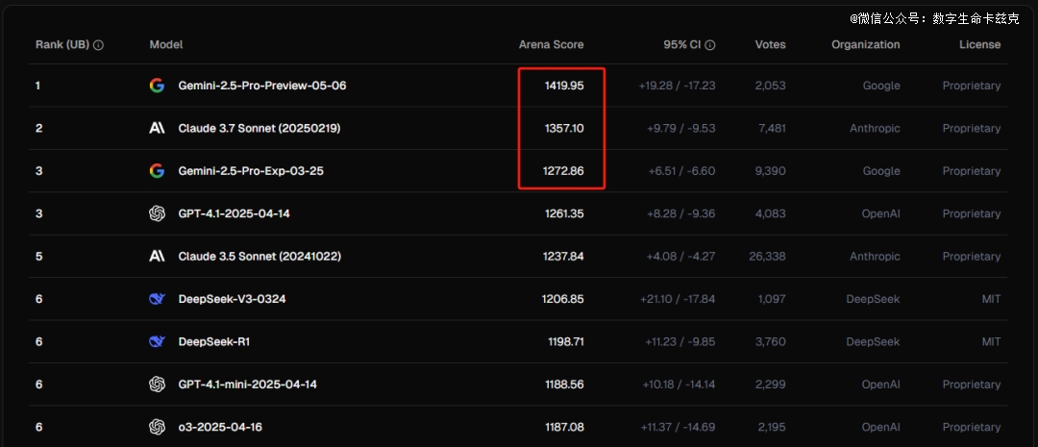This screenshot has height=447, width=1038.
Task: Click the Anthropic logo beside Claude 3.7 Sonnet
Action: point(157,129)
